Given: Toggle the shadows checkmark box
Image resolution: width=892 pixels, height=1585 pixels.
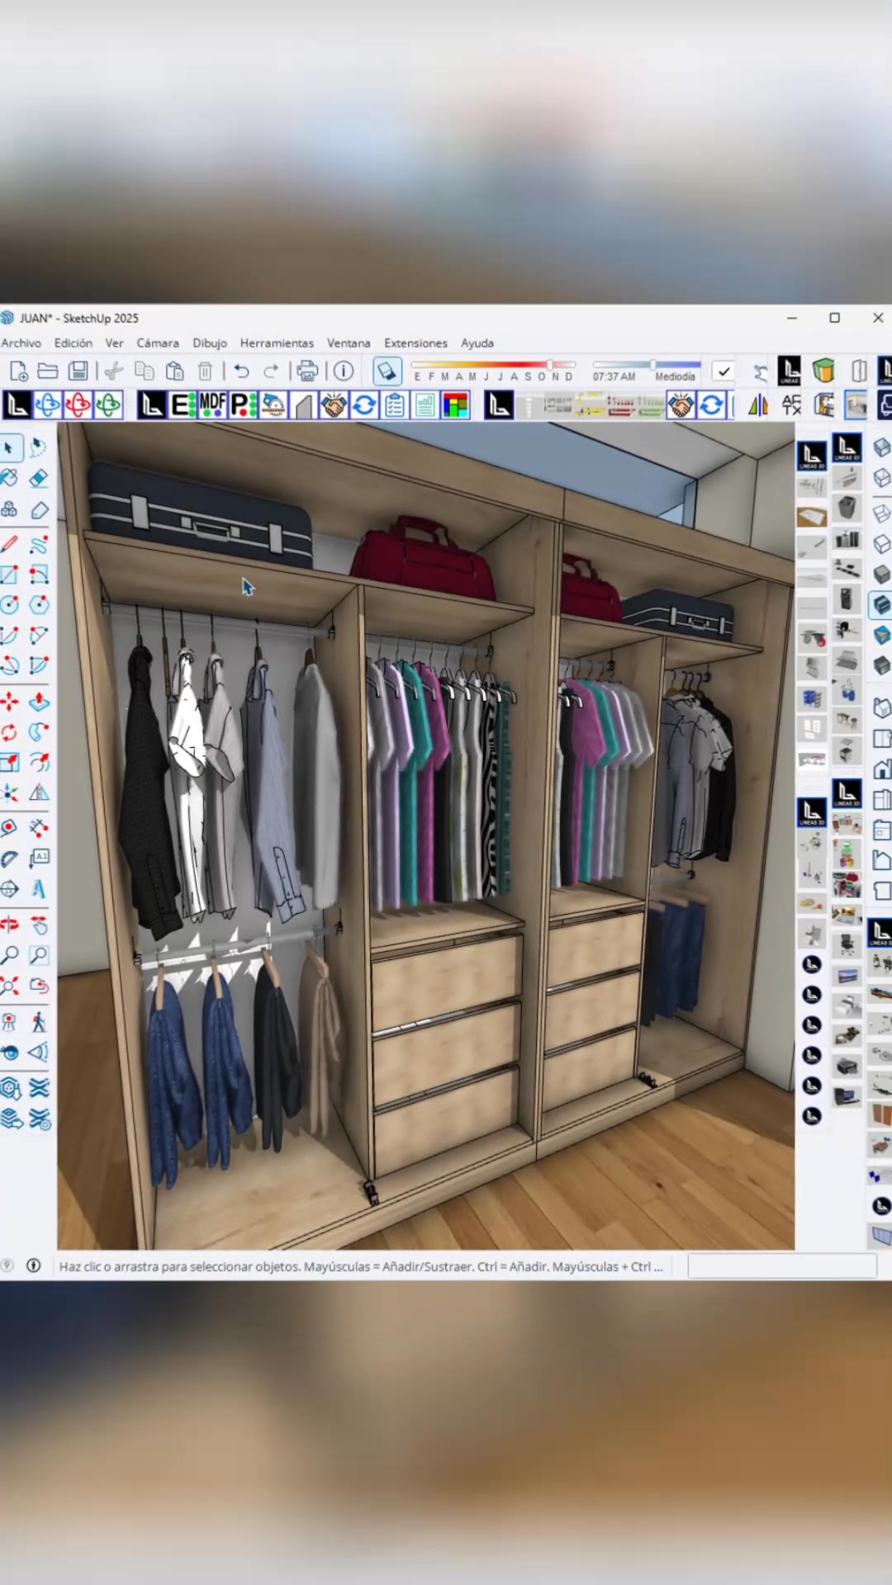Looking at the screenshot, I should point(724,371).
